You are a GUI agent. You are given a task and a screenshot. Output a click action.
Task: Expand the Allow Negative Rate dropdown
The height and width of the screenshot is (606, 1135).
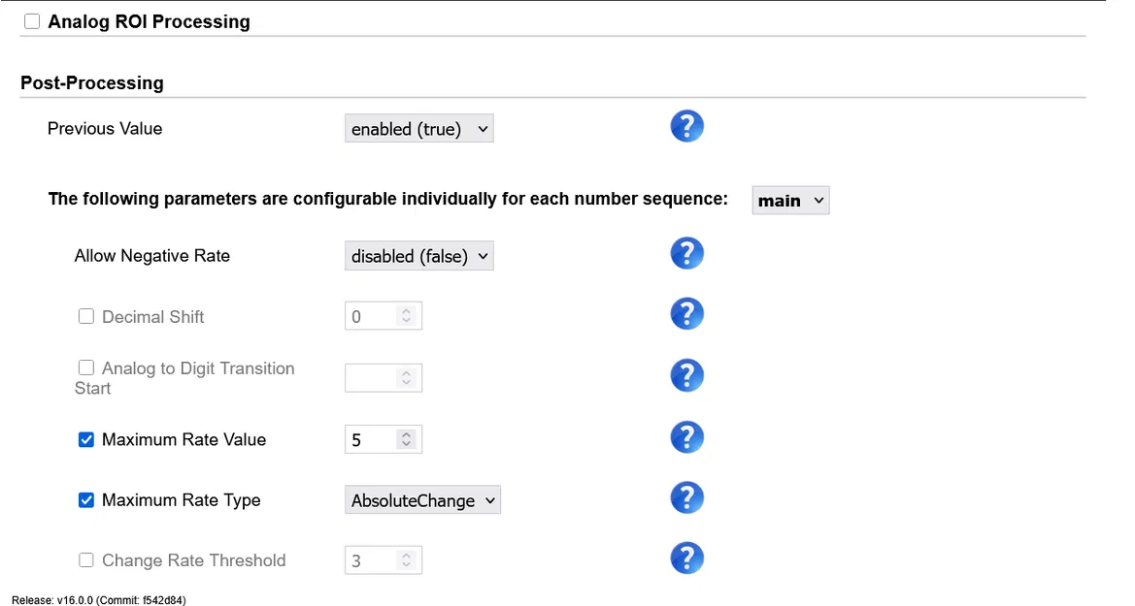pos(418,256)
